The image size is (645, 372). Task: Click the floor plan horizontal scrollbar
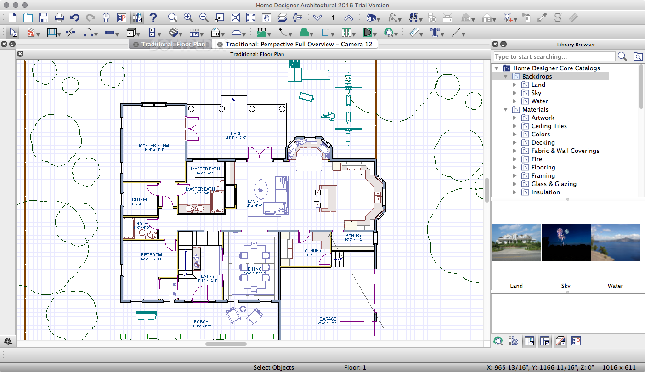coord(226,344)
